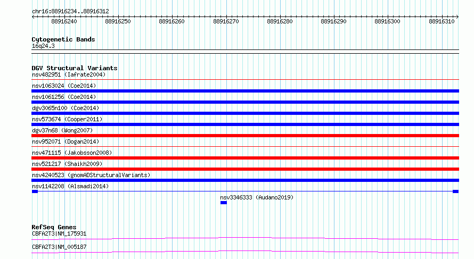The width and height of the screenshot is (474, 259).
Task: Click ruler tick label 88916300
Action: tap(387, 21)
